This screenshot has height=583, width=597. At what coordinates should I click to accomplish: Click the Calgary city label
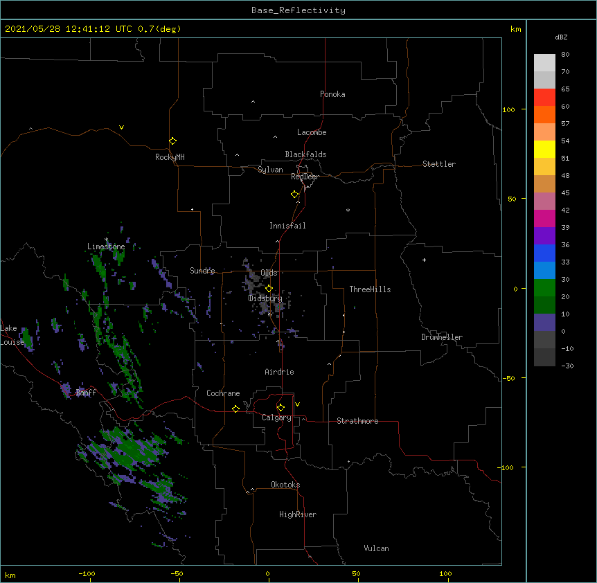276,418
